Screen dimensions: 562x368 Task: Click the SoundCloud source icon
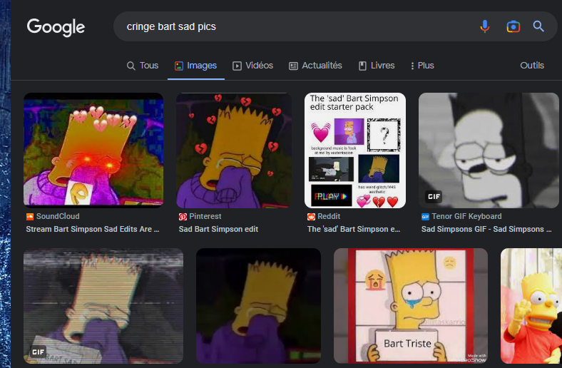(30, 216)
